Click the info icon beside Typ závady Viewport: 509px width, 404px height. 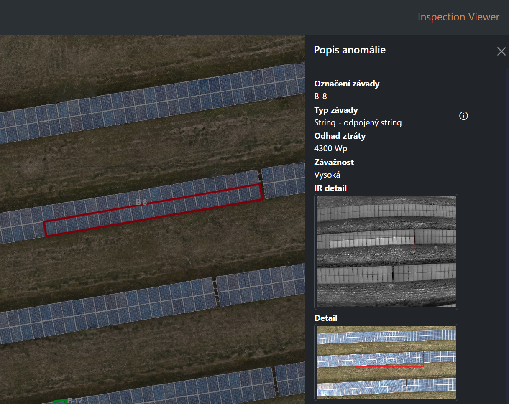click(x=463, y=116)
